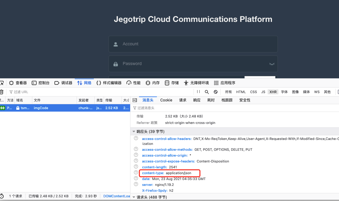Screen dimensions: 339x201
Task: Click the element picker icon in DevTools
Action: (x=2, y=83)
